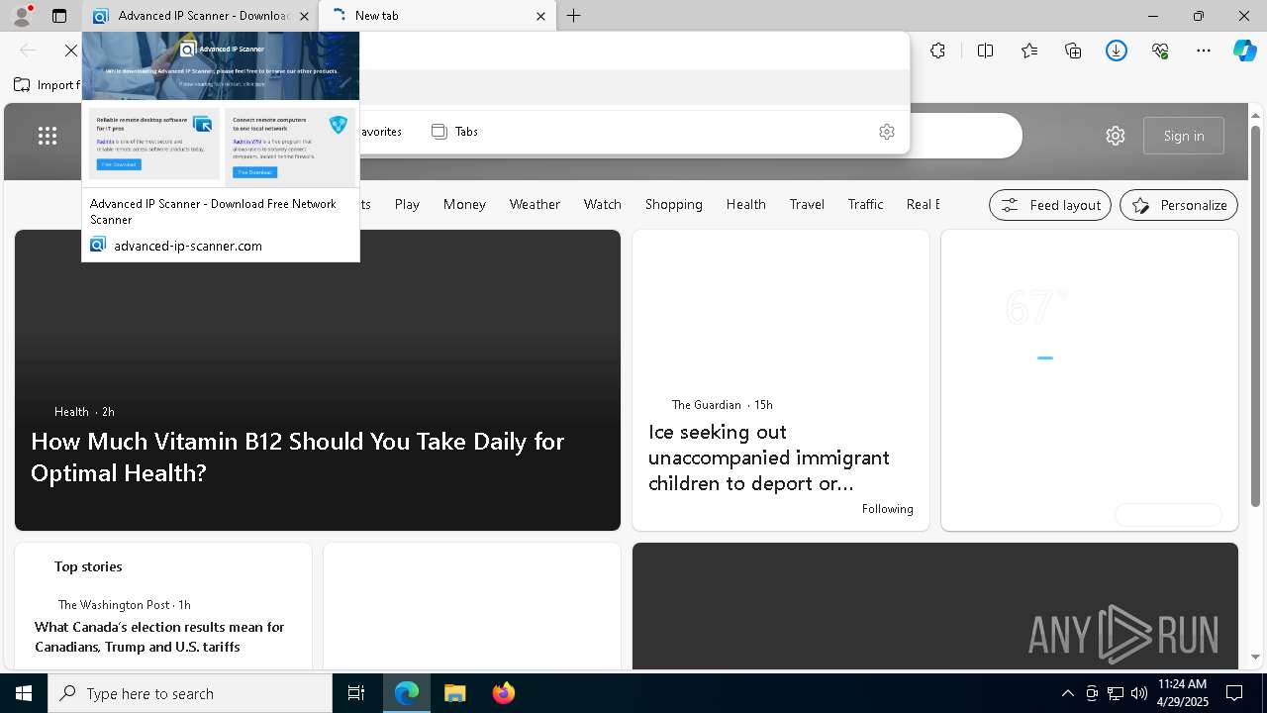Open the MSN apps grid launcher
Image resolution: width=1267 pixels, height=713 pixels.
pos(48,136)
